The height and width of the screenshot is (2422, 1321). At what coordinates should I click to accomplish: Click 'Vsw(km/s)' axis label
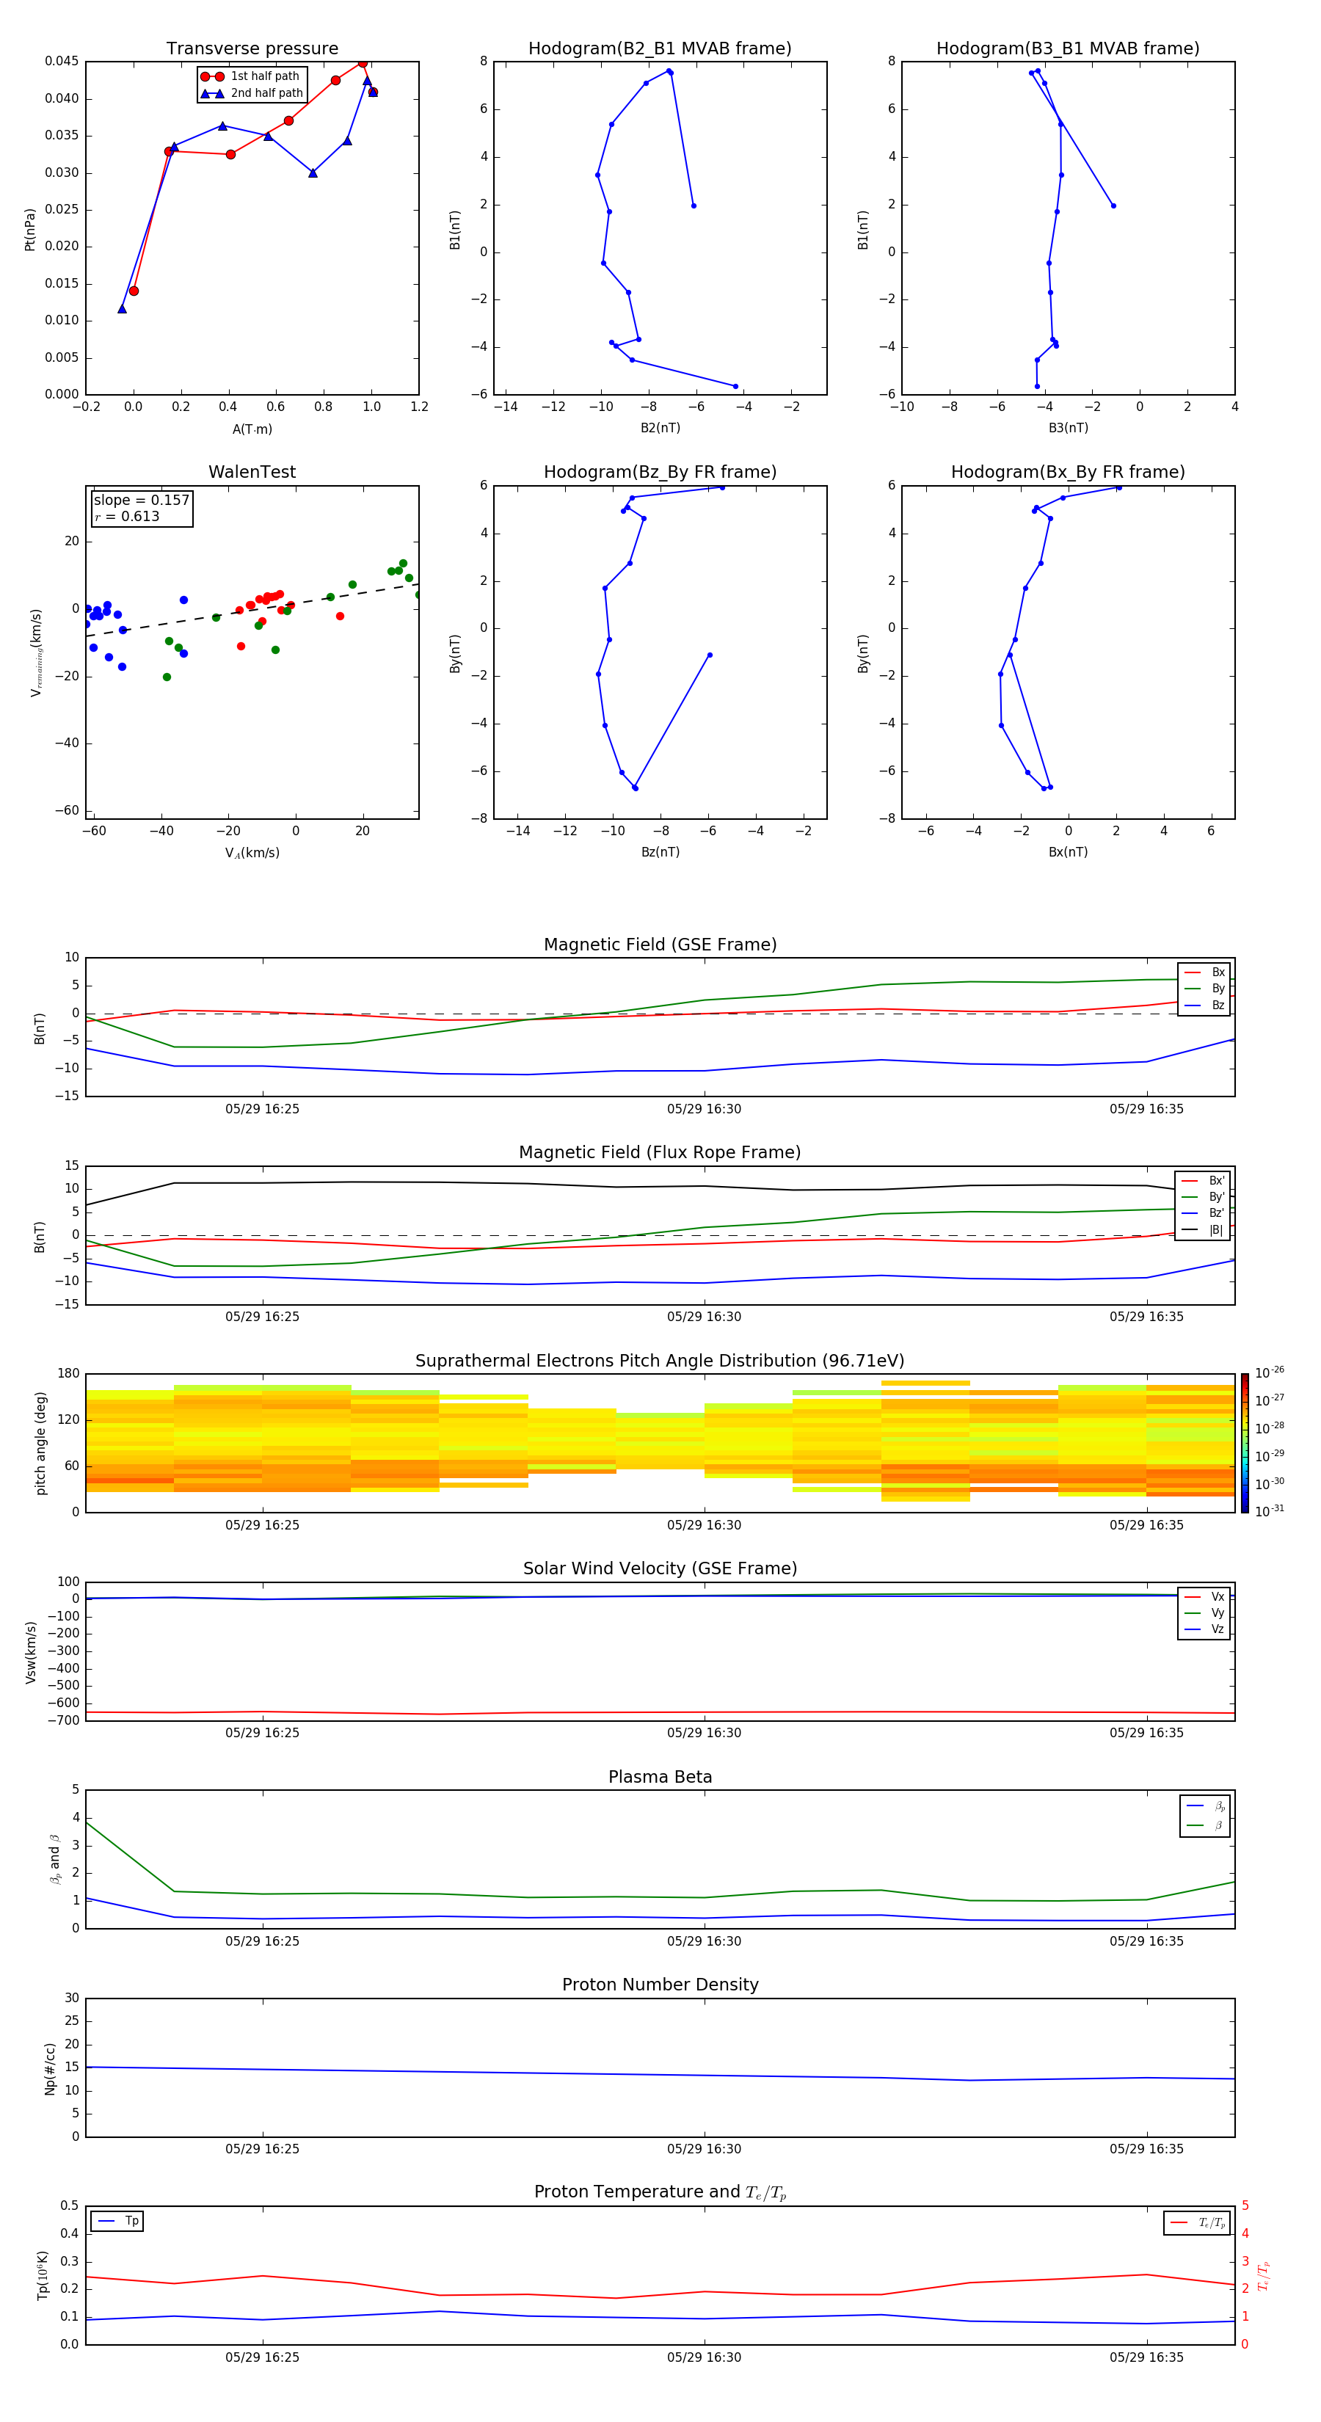pyautogui.click(x=30, y=1652)
